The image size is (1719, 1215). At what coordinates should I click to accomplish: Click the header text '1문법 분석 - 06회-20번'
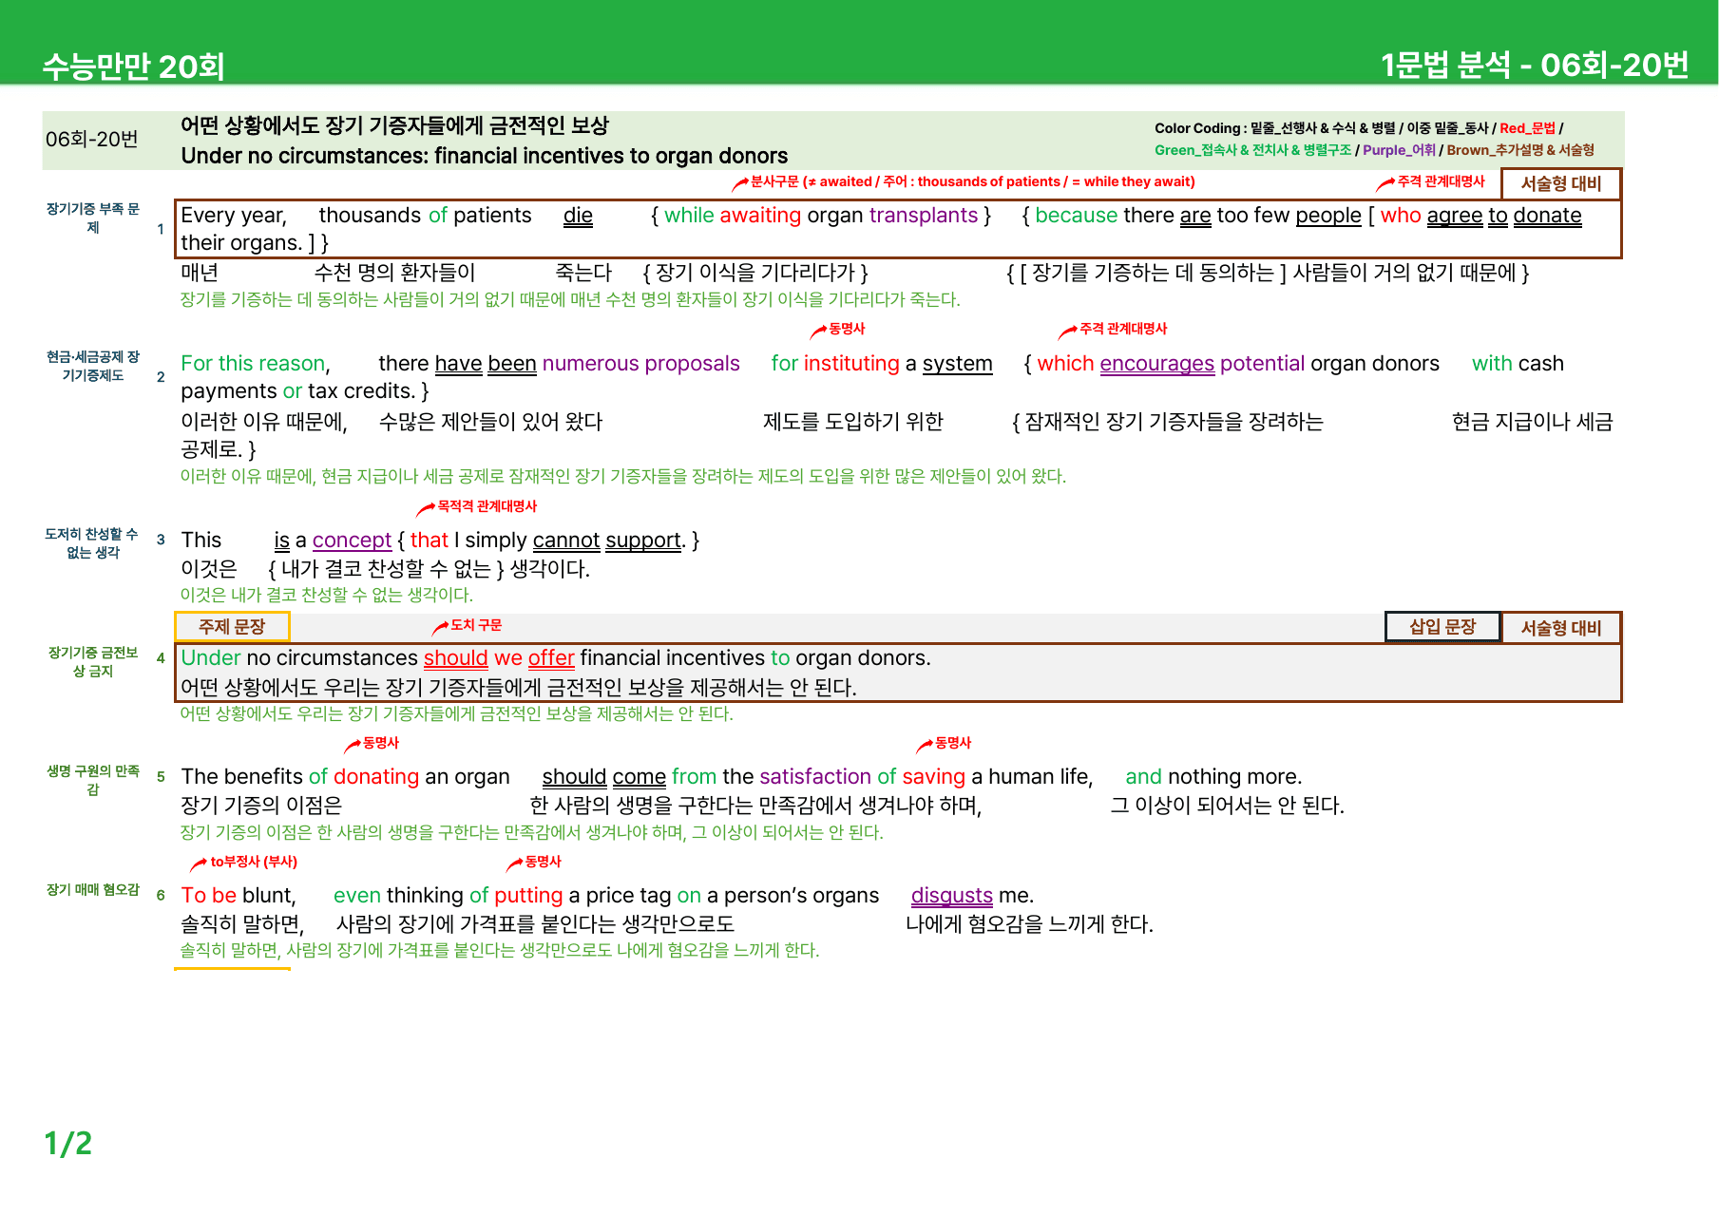click(1535, 65)
